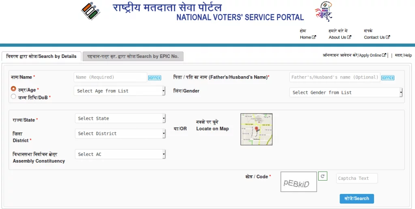Open the Select Gender from List dropdown
The width and height of the screenshot is (415, 209).
[346, 93]
